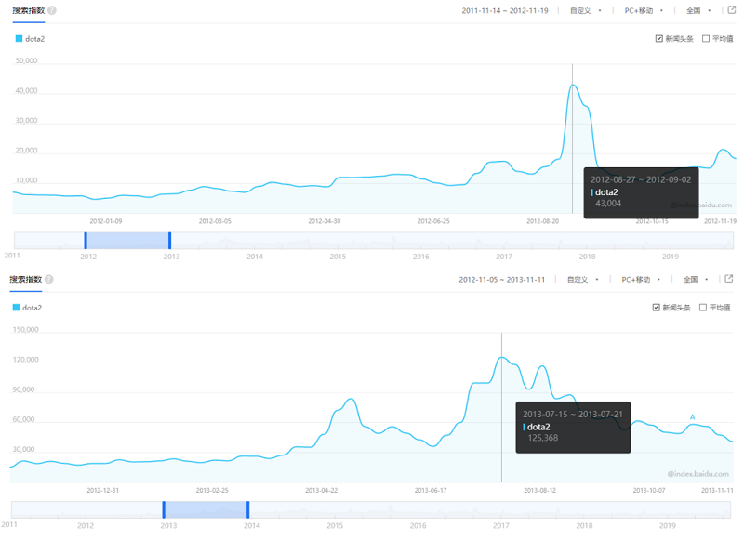Click the 60,000 y-axis label
Viewport: 744px width, 541px height.
23,419
